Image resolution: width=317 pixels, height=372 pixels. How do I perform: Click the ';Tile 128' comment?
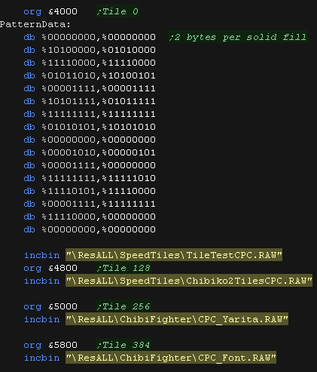coord(123,268)
